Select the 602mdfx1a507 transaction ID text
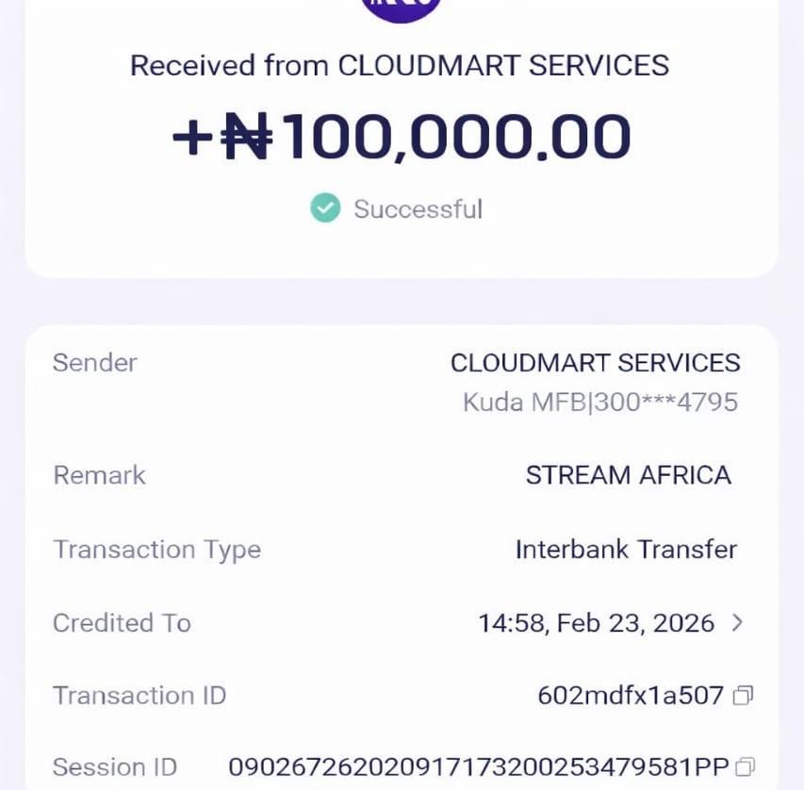 click(x=630, y=696)
